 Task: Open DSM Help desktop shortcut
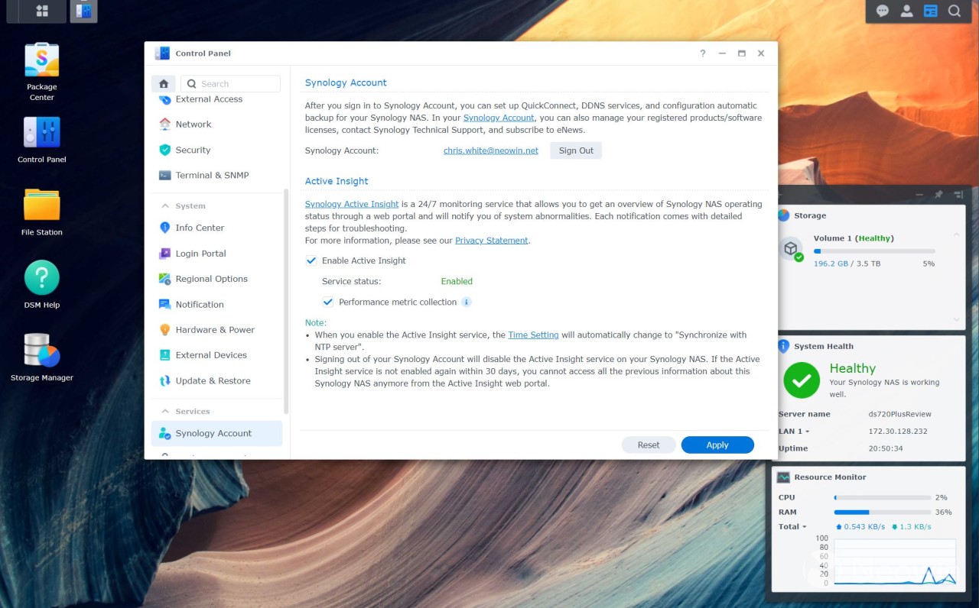[42, 284]
